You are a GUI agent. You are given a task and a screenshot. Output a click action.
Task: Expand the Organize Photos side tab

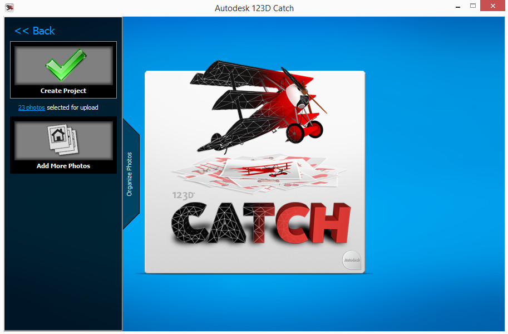point(130,174)
